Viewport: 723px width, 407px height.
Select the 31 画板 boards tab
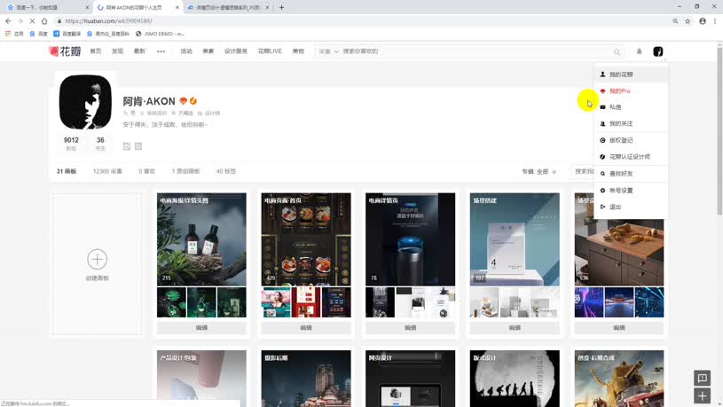pyautogui.click(x=67, y=171)
